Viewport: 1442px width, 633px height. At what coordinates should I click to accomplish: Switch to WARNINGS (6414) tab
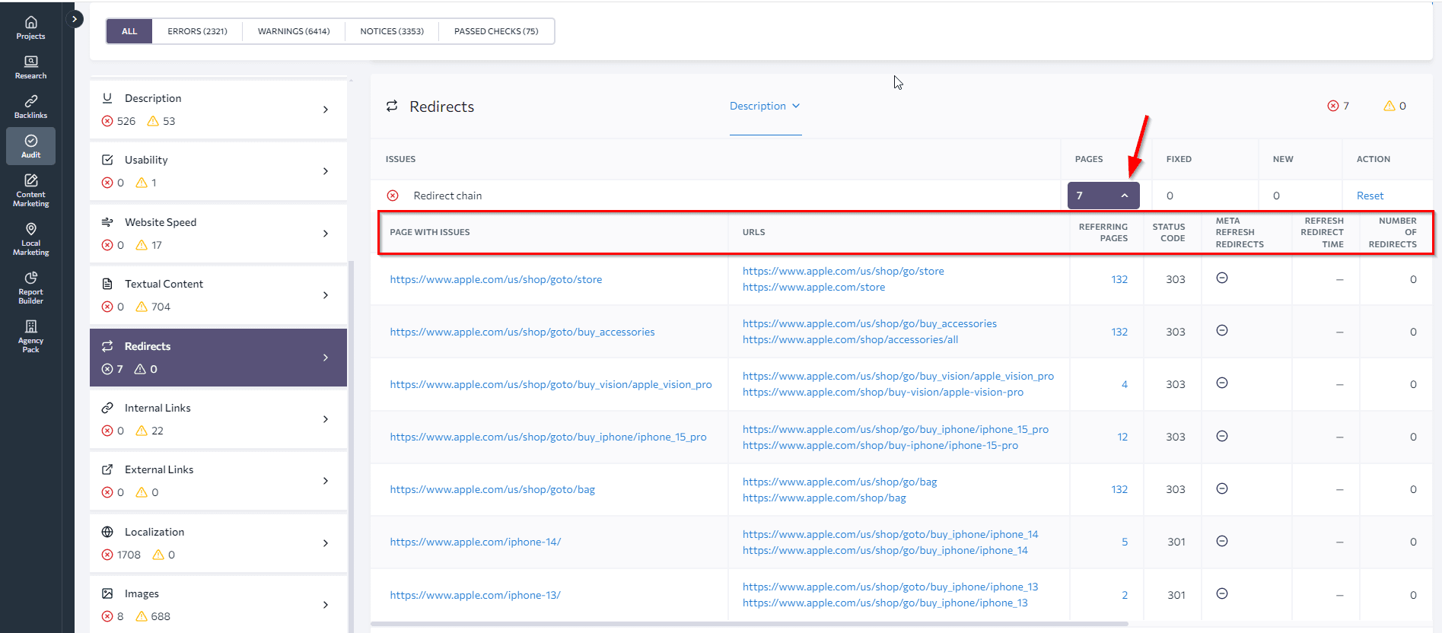294,31
